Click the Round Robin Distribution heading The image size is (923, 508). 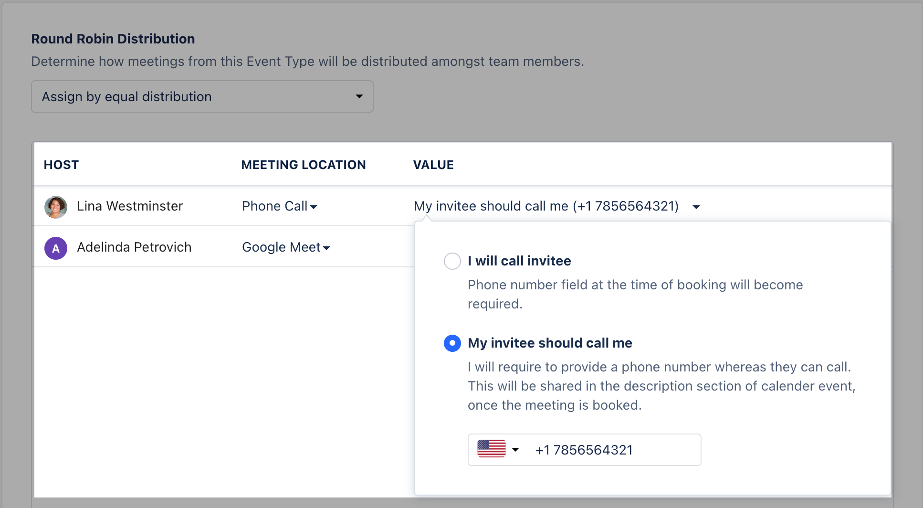tap(113, 39)
